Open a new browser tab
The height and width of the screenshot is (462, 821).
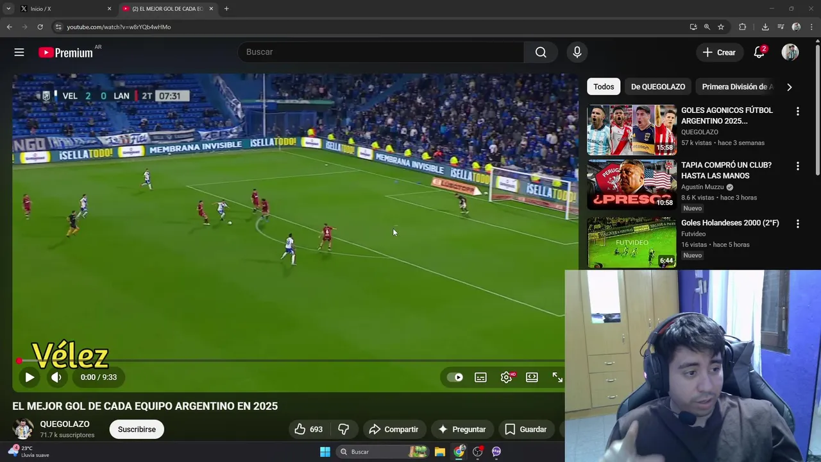[226, 9]
